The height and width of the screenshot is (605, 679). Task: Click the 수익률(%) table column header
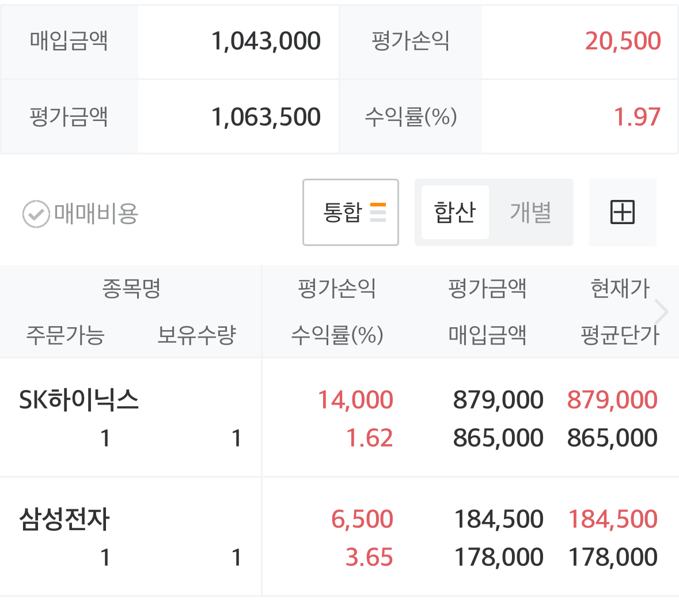click(x=337, y=335)
